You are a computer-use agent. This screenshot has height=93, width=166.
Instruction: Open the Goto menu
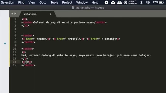[43, 2]
